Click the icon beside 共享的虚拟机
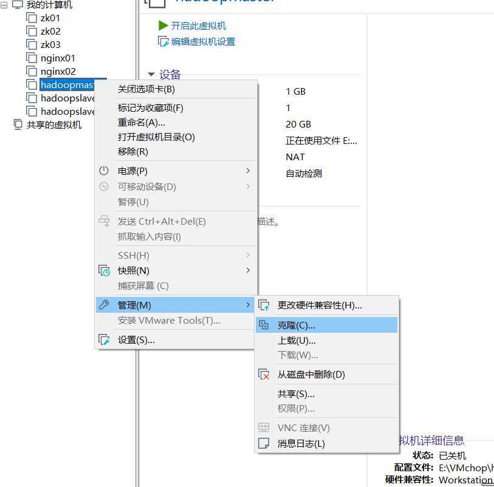 18,124
